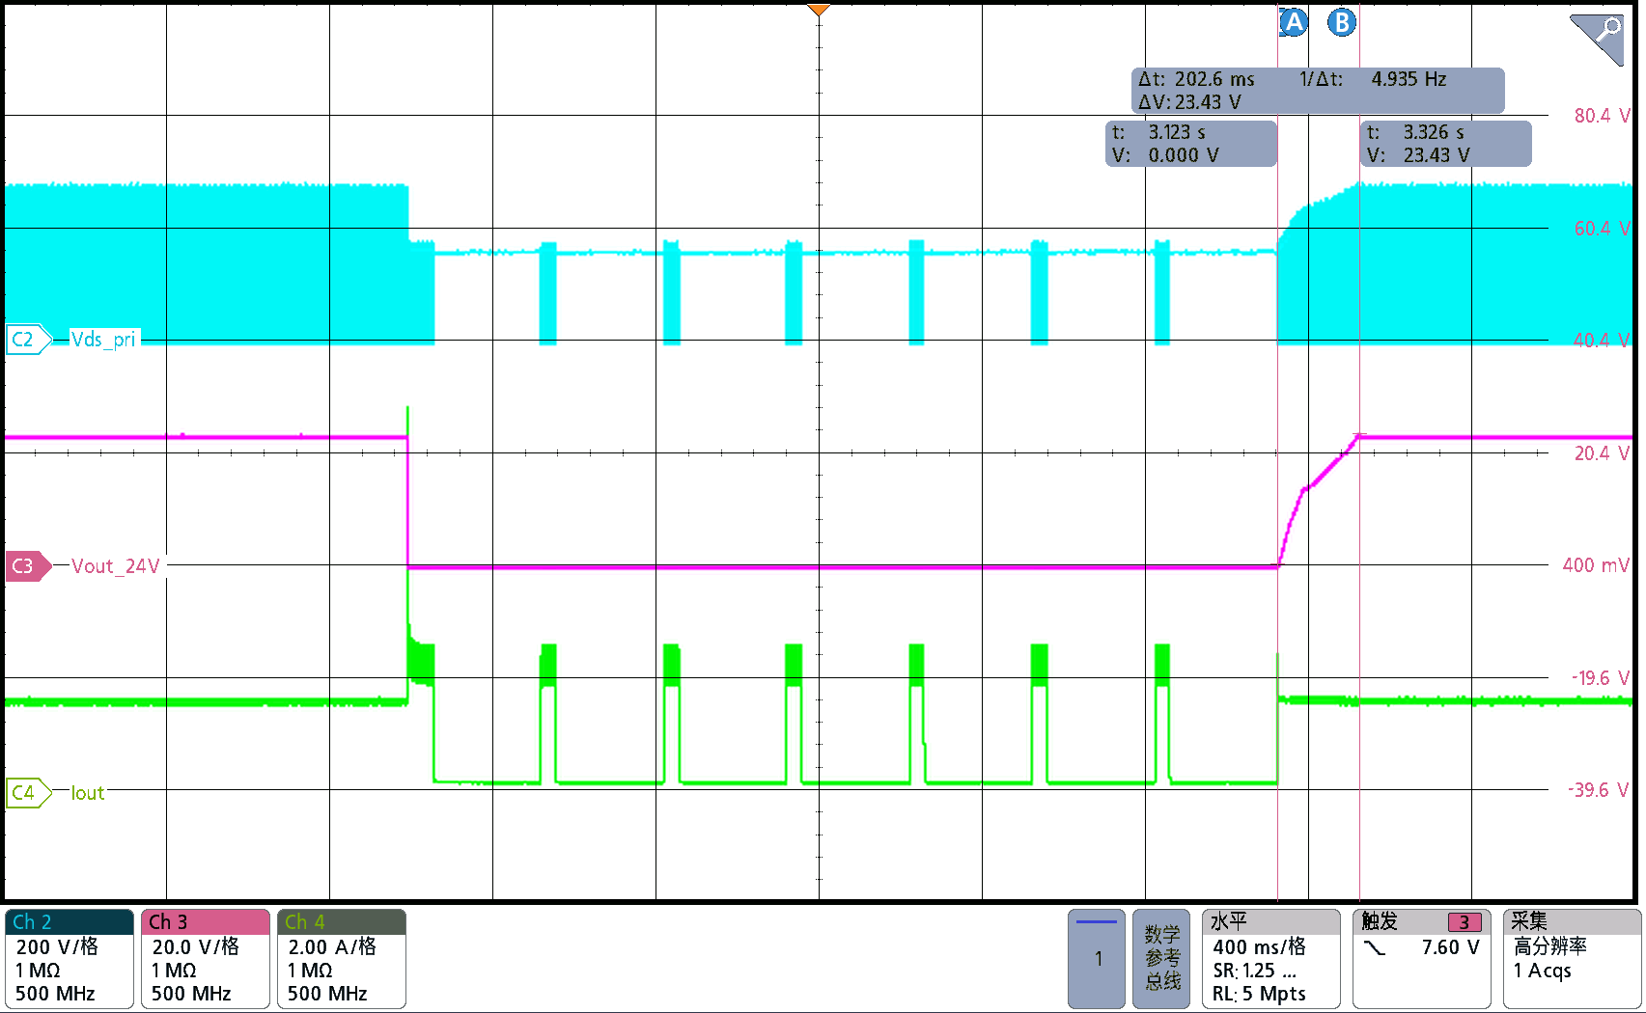Click the RL: 5 Mpts record length
1646x1013 pixels.
pos(1259,994)
